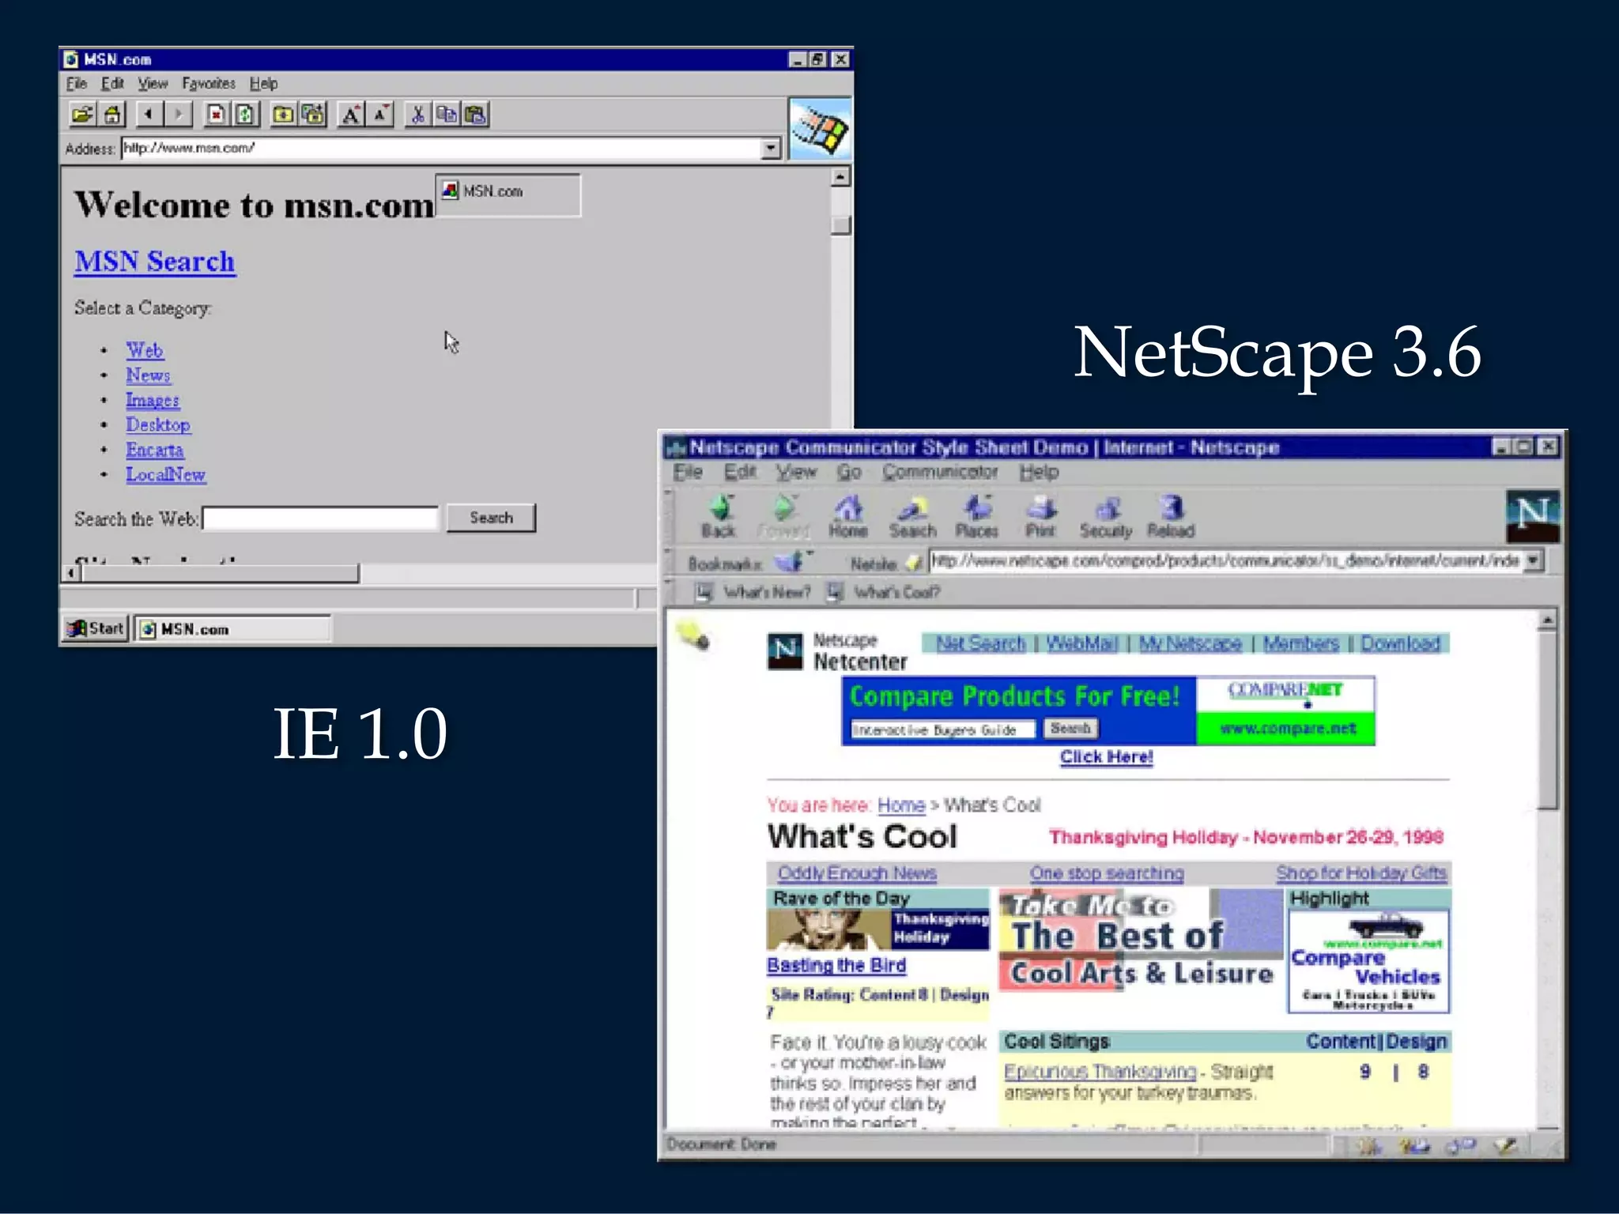
Task: Expand the IE Address dropdown arrow
Action: pyautogui.click(x=770, y=149)
